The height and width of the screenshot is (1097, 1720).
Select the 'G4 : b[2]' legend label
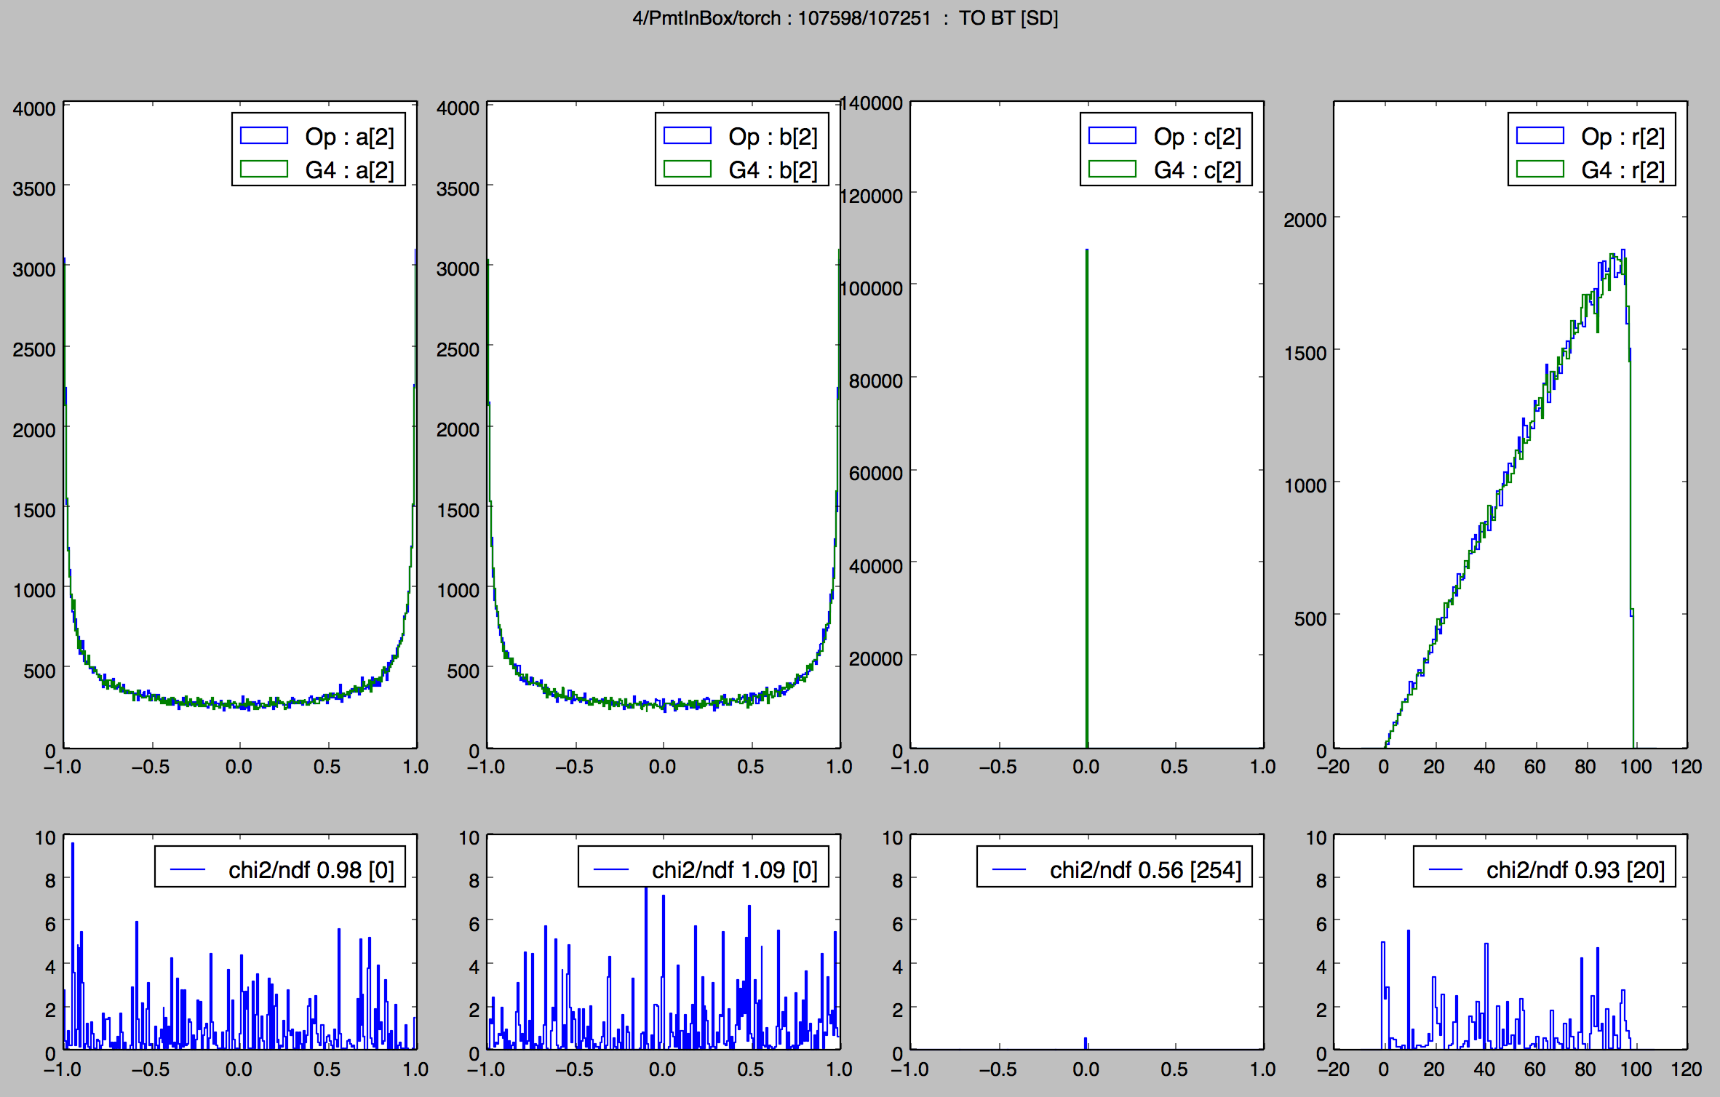point(773,170)
